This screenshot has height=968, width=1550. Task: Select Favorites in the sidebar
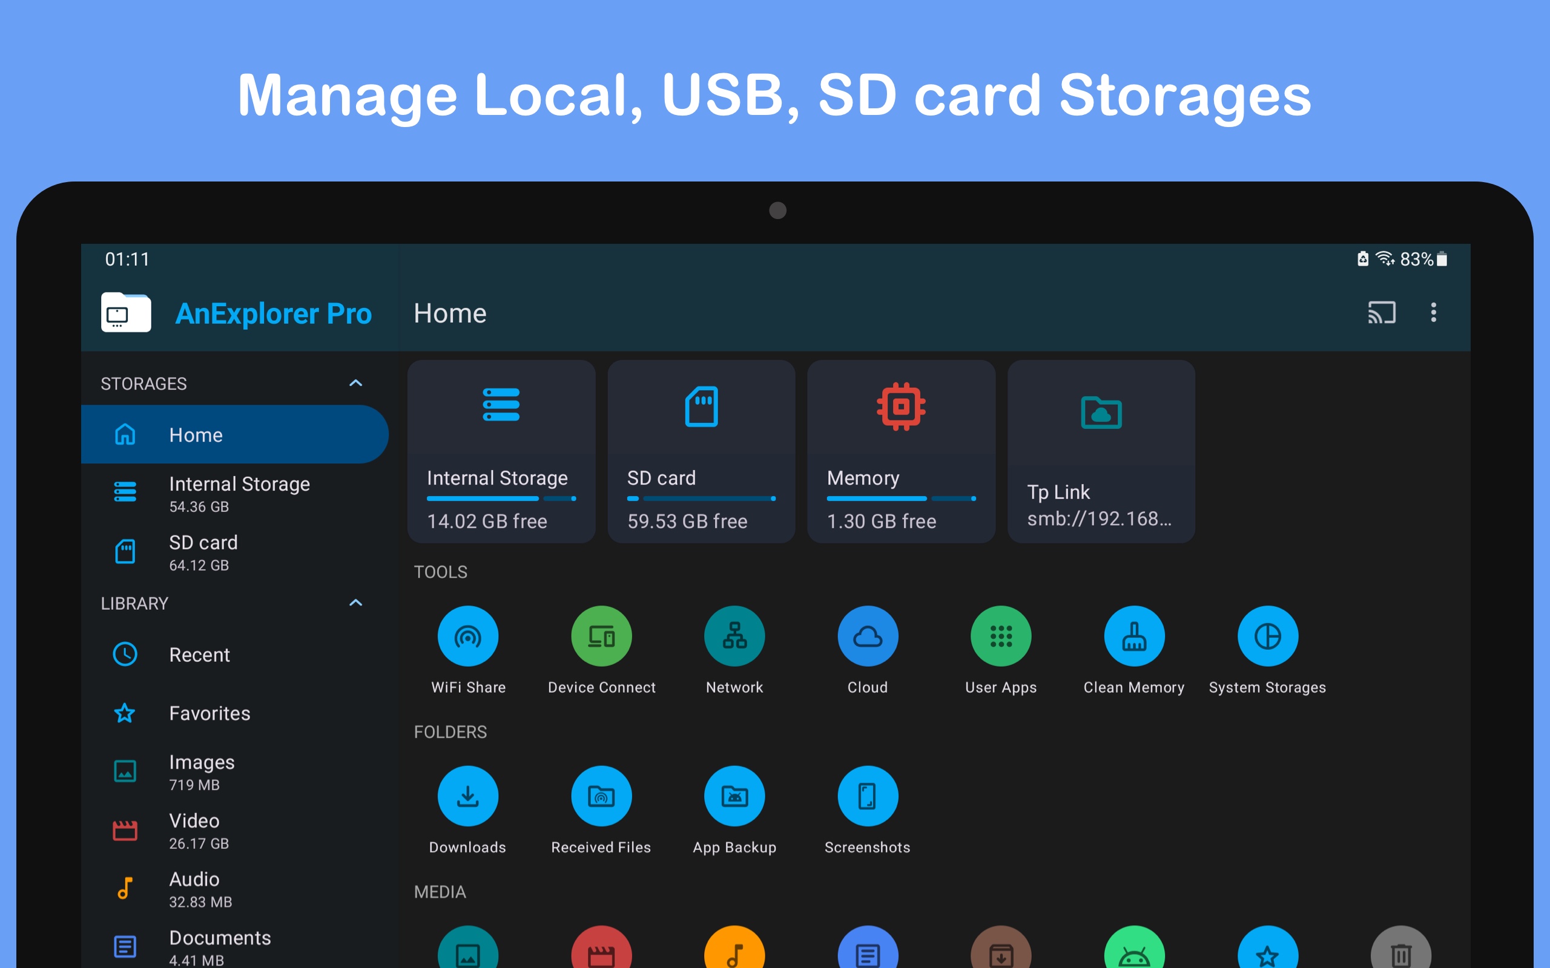point(209,713)
